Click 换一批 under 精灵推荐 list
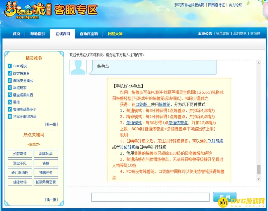Screen dimensions: 268x211 coord(52,124)
